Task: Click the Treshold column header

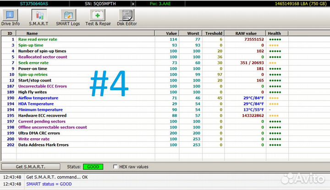Action: point(214,33)
